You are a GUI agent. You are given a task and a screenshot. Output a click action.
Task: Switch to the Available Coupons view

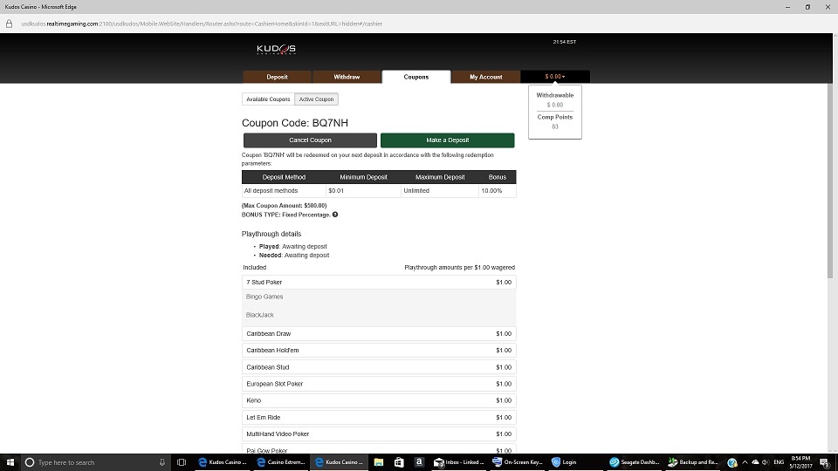pos(268,99)
